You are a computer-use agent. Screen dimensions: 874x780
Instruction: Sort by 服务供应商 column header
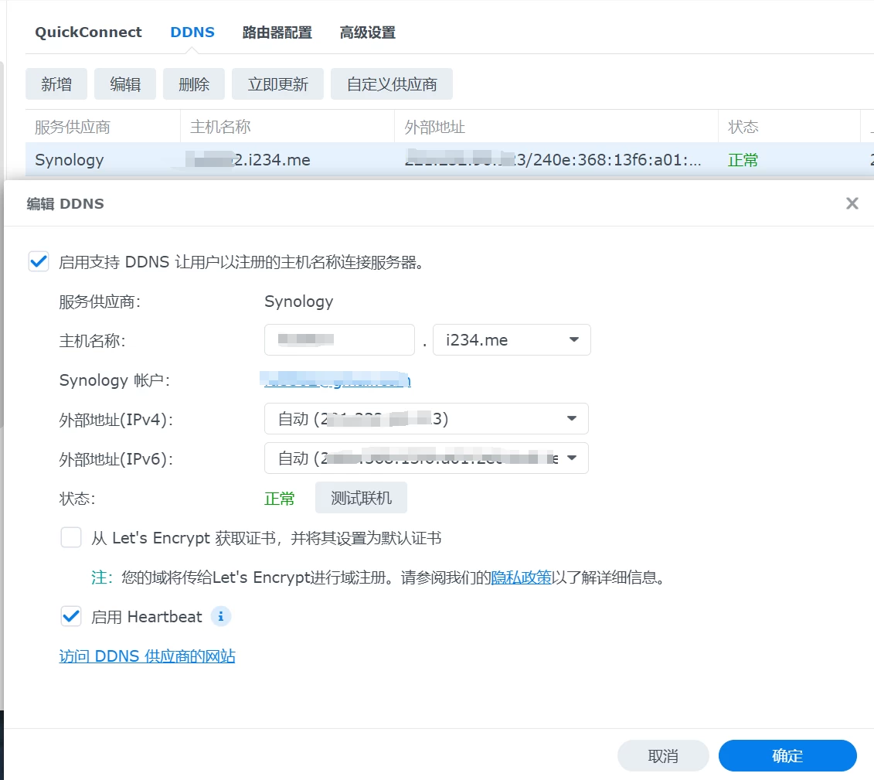103,127
